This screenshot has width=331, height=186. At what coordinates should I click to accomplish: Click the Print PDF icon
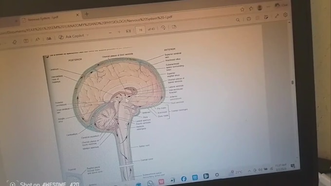coord(249,19)
